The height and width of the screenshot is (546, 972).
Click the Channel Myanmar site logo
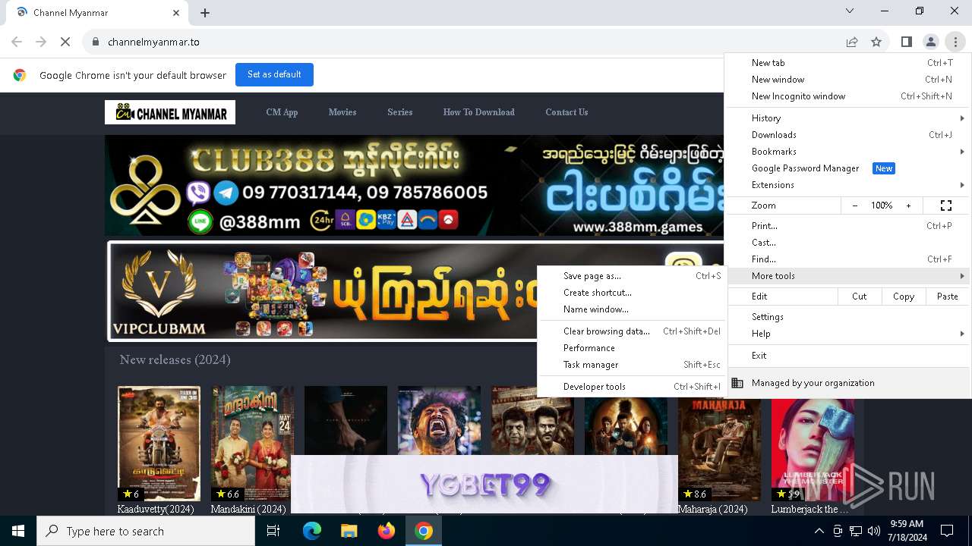[x=170, y=112]
